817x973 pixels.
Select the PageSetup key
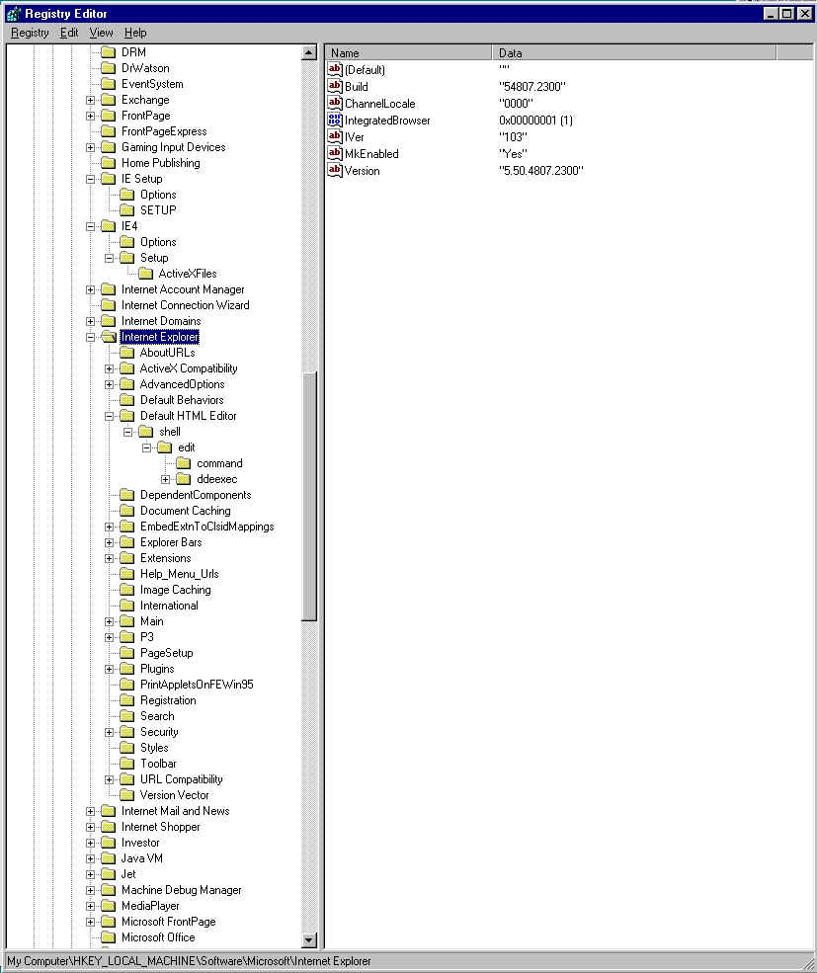[166, 653]
